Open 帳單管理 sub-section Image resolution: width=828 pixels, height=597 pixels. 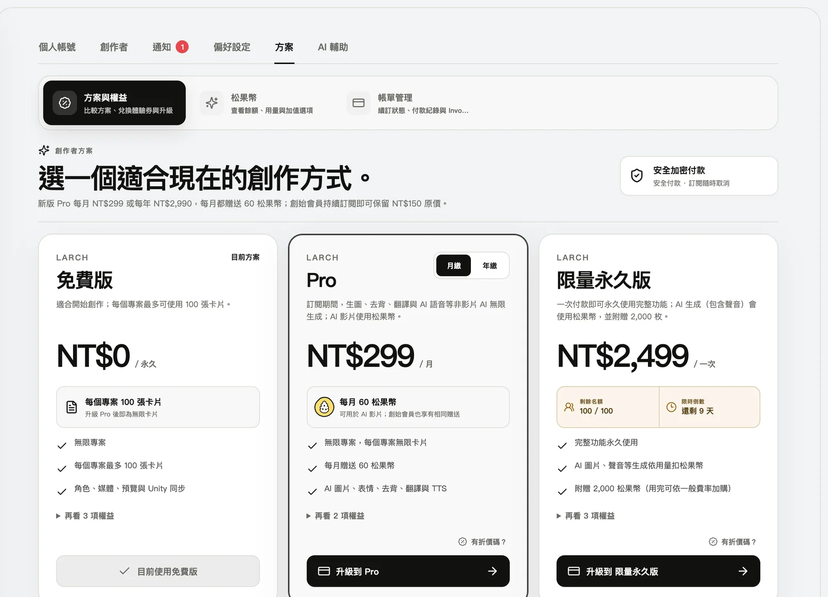click(409, 103)
